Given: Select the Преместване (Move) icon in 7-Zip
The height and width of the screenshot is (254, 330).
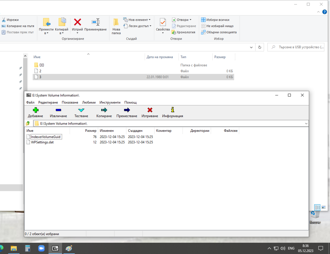Looking at the screenshot, I should [x=127, y=110].
